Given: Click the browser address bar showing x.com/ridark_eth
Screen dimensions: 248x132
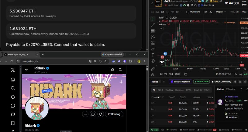Looking at the screenshot, I should [x=54, y=61].
